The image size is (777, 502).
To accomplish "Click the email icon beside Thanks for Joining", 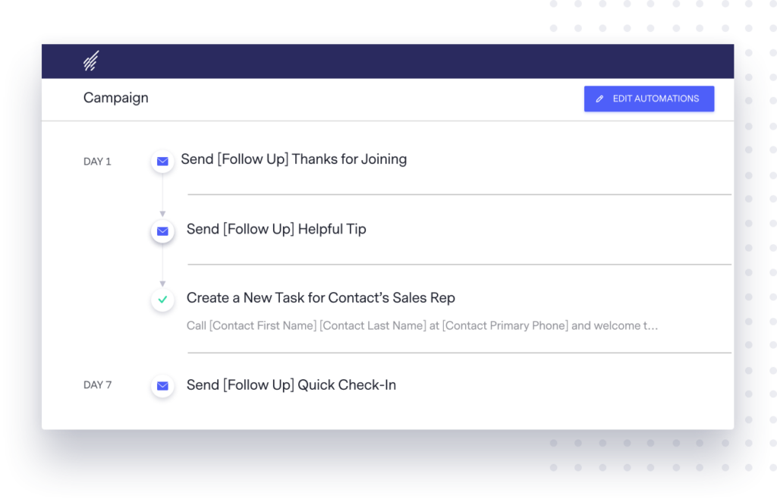I will [162, 161].
